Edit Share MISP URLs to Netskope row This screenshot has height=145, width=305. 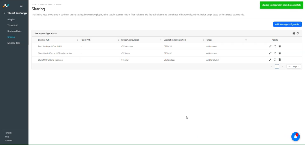pyautogui.click(x=270, y=60)
